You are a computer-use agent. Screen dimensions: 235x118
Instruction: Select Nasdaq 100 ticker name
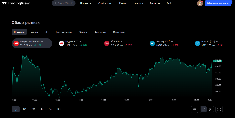162,41
